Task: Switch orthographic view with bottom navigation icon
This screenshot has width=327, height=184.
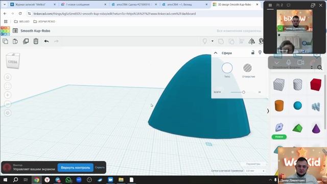Action: pos(8,113)
